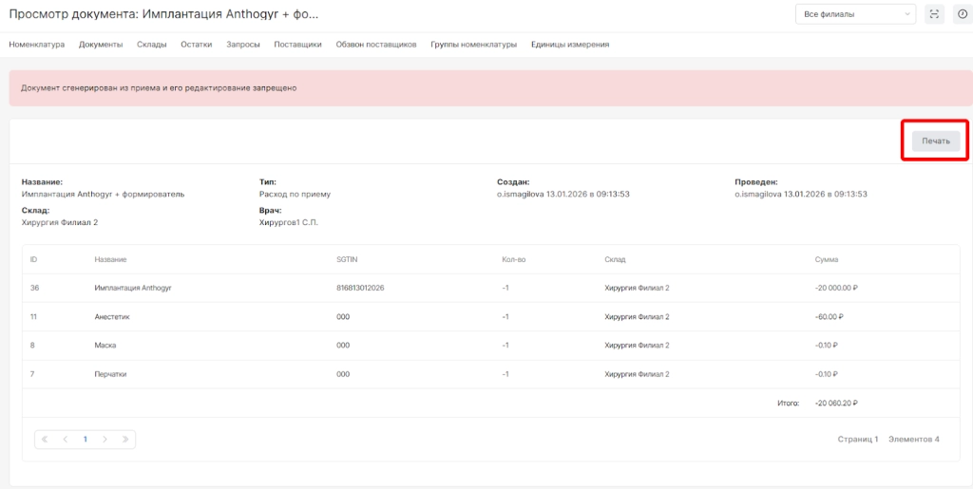Click the 'Имплантация Anthogyr' table row
973x489 pixels.
132,288
